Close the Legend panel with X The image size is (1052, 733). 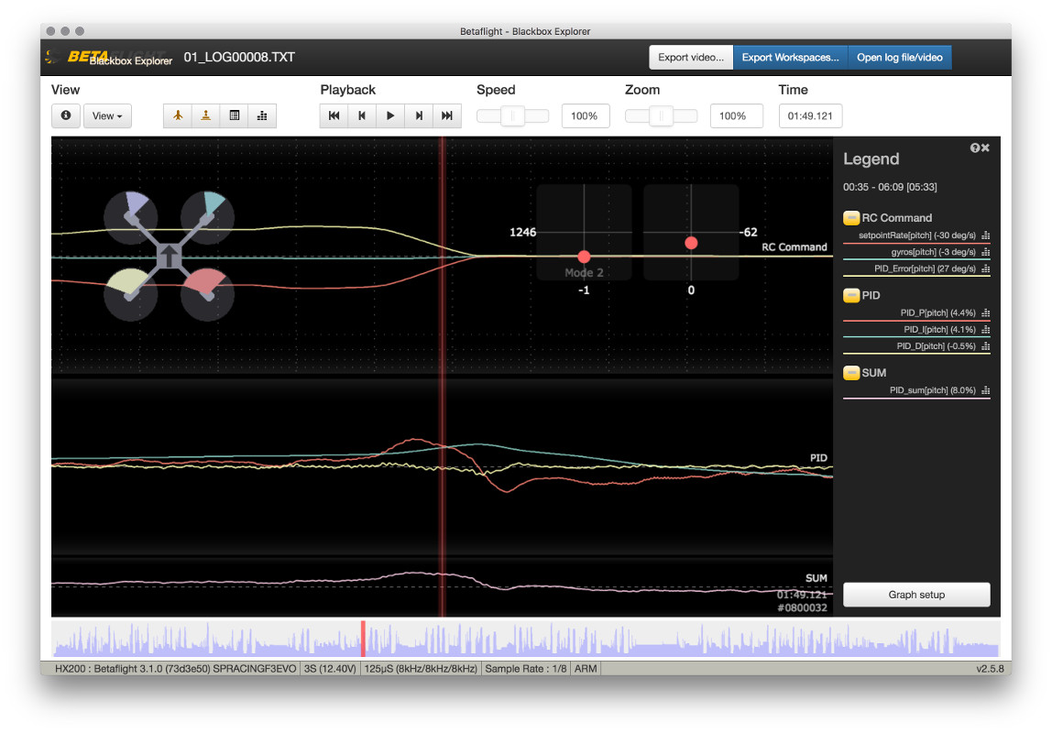pyautogui.click(x=985, y=148)
